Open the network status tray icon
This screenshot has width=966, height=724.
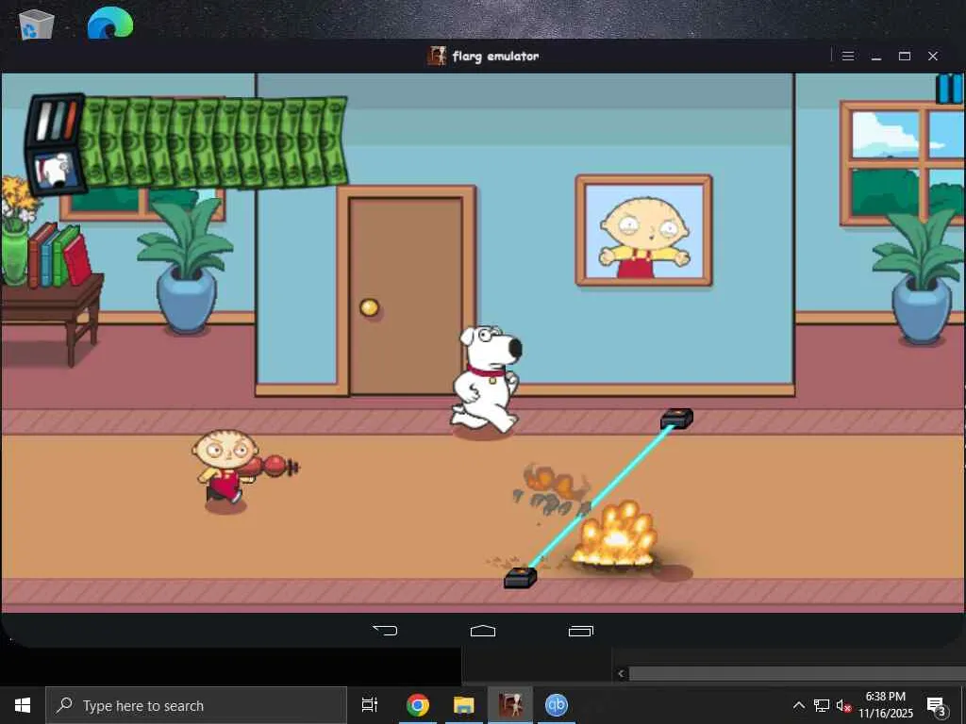coord(822,705)
